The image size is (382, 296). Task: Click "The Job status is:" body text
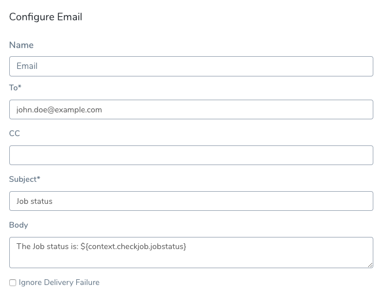tap(47, 246)
